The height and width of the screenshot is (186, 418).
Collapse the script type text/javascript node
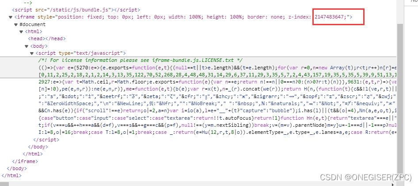pos(32,53)
